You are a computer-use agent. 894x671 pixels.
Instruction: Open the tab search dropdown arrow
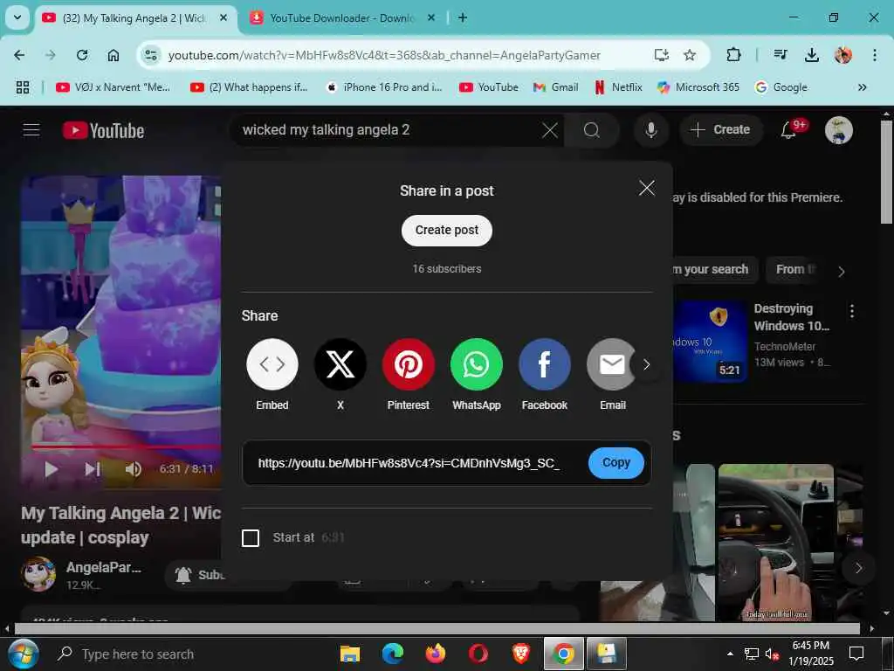coord(17,17)
